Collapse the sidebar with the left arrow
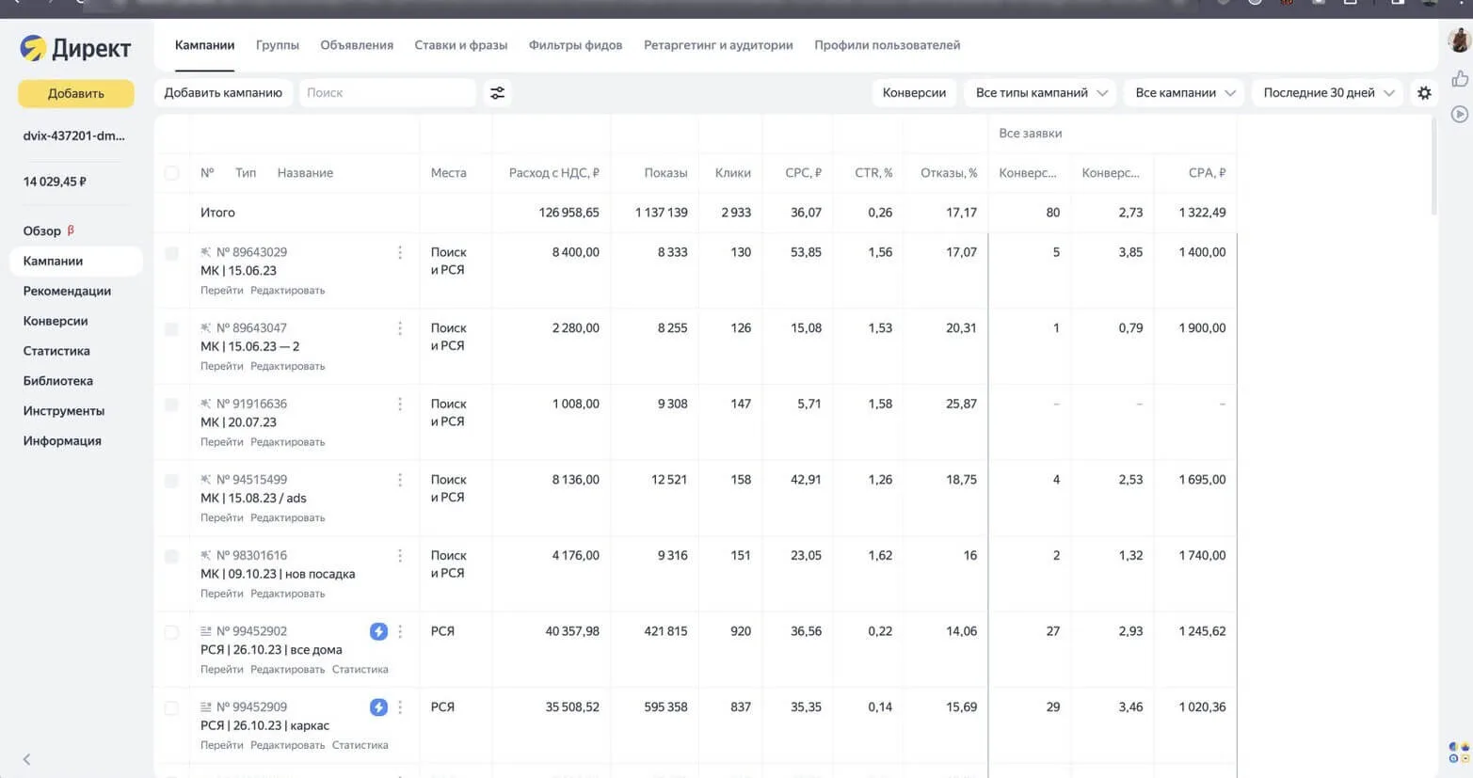Viewport: 1473px width, 778px height. pos(26,759)
